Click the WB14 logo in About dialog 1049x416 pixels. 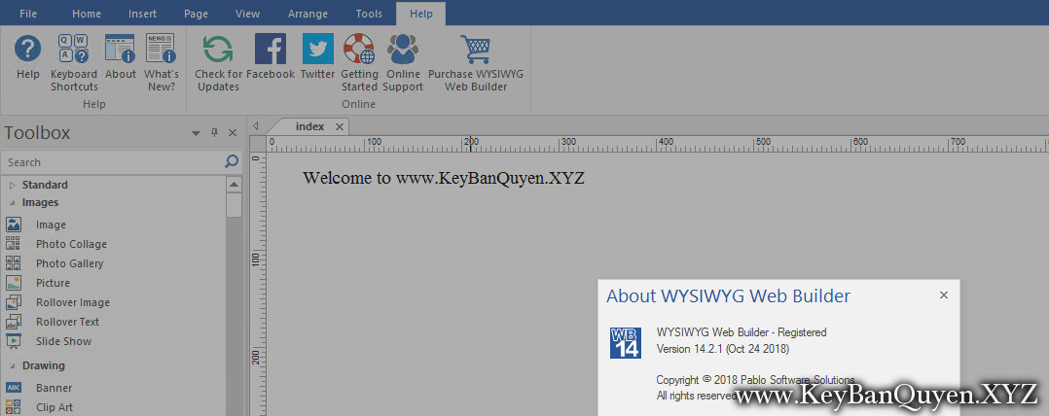click(626, 342)
